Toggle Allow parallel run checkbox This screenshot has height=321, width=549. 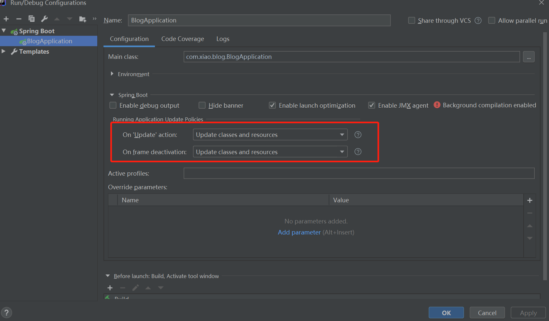(x=492, y=20)
